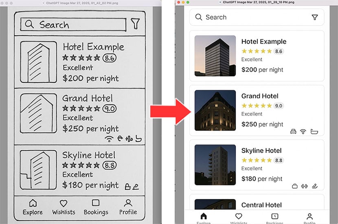Click the magnifier icon in the rendered search bar
338x224 pixels.
coord(199,17)
